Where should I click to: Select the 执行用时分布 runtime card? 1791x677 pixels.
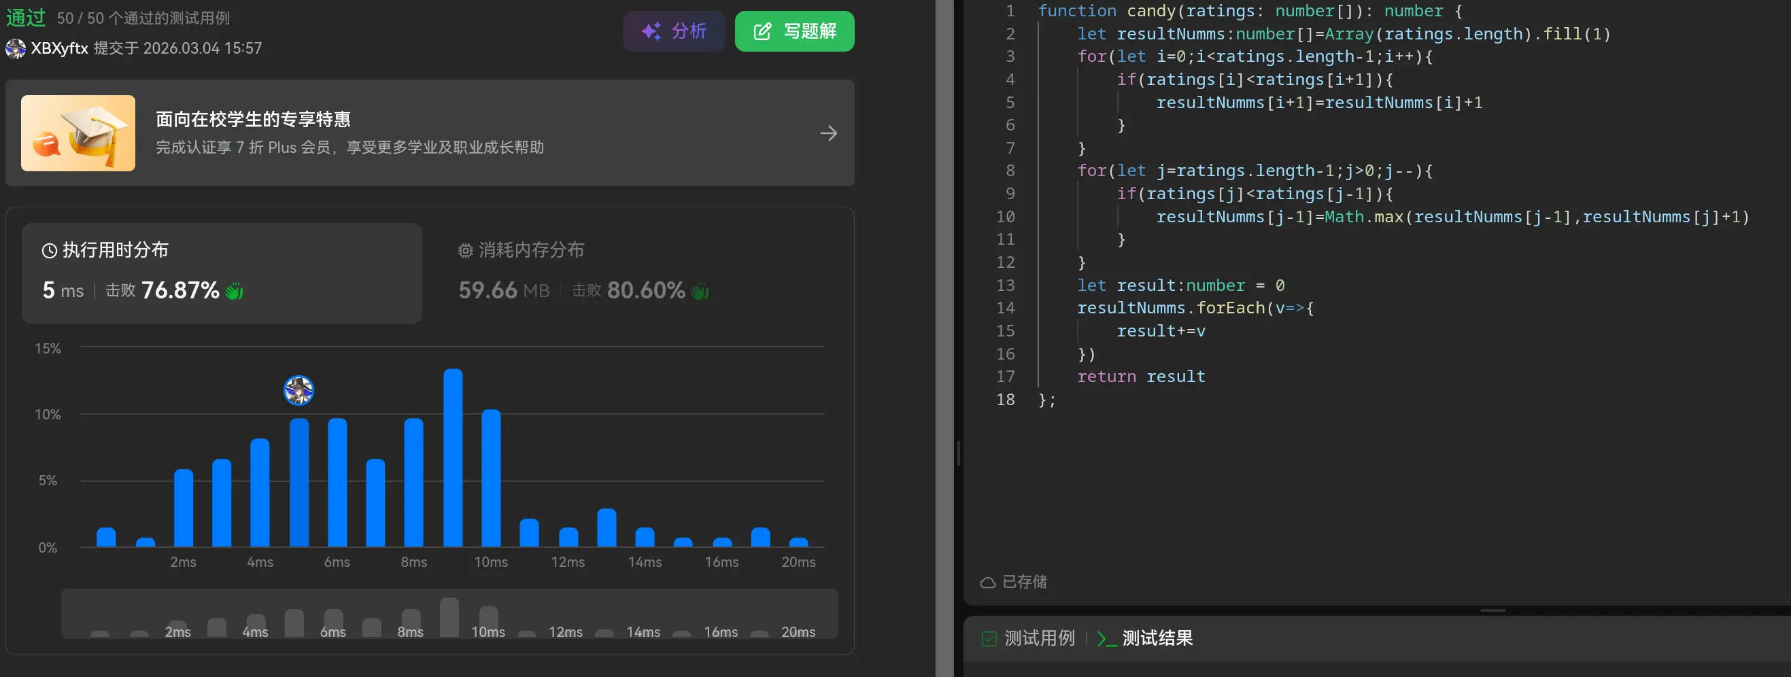tap(221, 273)
